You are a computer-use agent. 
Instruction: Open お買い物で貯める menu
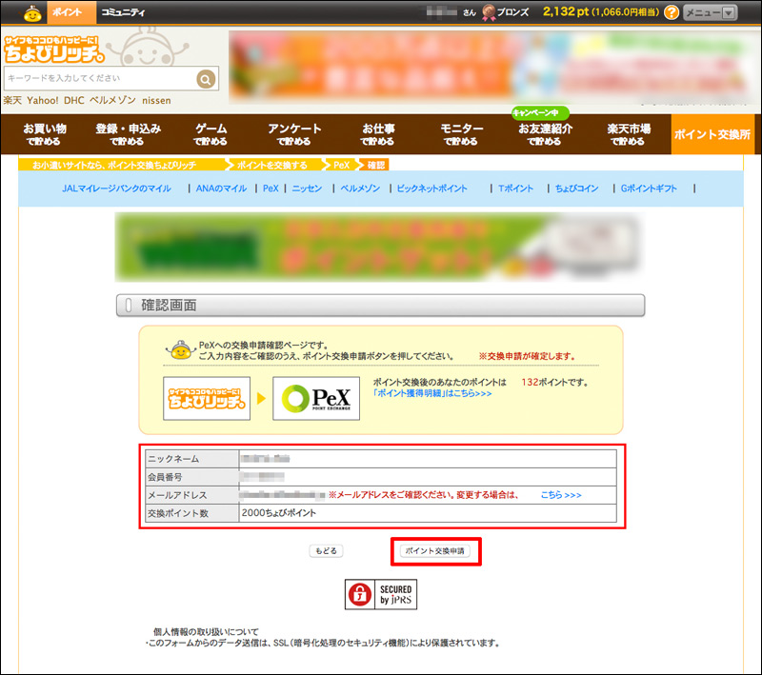(x=44, y=134)
